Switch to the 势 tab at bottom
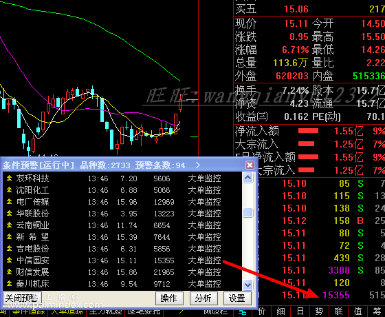Screen dimensions: 385x317 (x=319, y=311)
